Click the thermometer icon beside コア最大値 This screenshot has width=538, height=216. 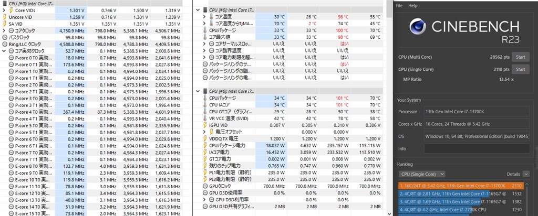tap(205, 37)
